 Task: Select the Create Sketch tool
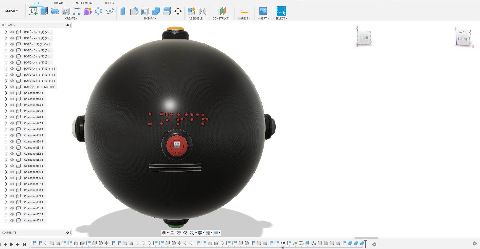(x=33, y=11)
